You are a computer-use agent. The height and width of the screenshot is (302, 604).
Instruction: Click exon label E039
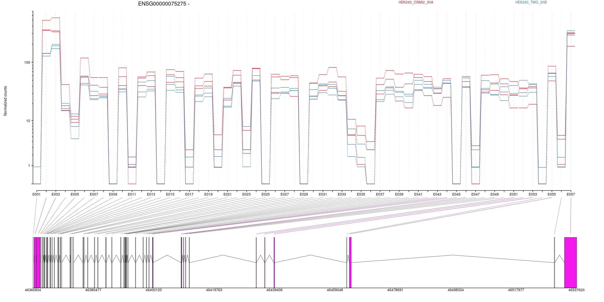click(x=399, y=194)
